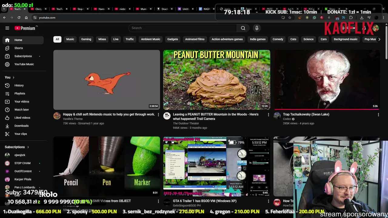This screenshot has height=218, width=388.
Task: Show more filter chips with right arrow
Action: 379,39
